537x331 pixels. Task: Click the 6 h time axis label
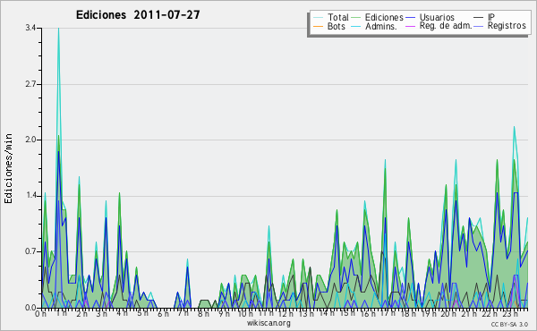tap(163, 314)
